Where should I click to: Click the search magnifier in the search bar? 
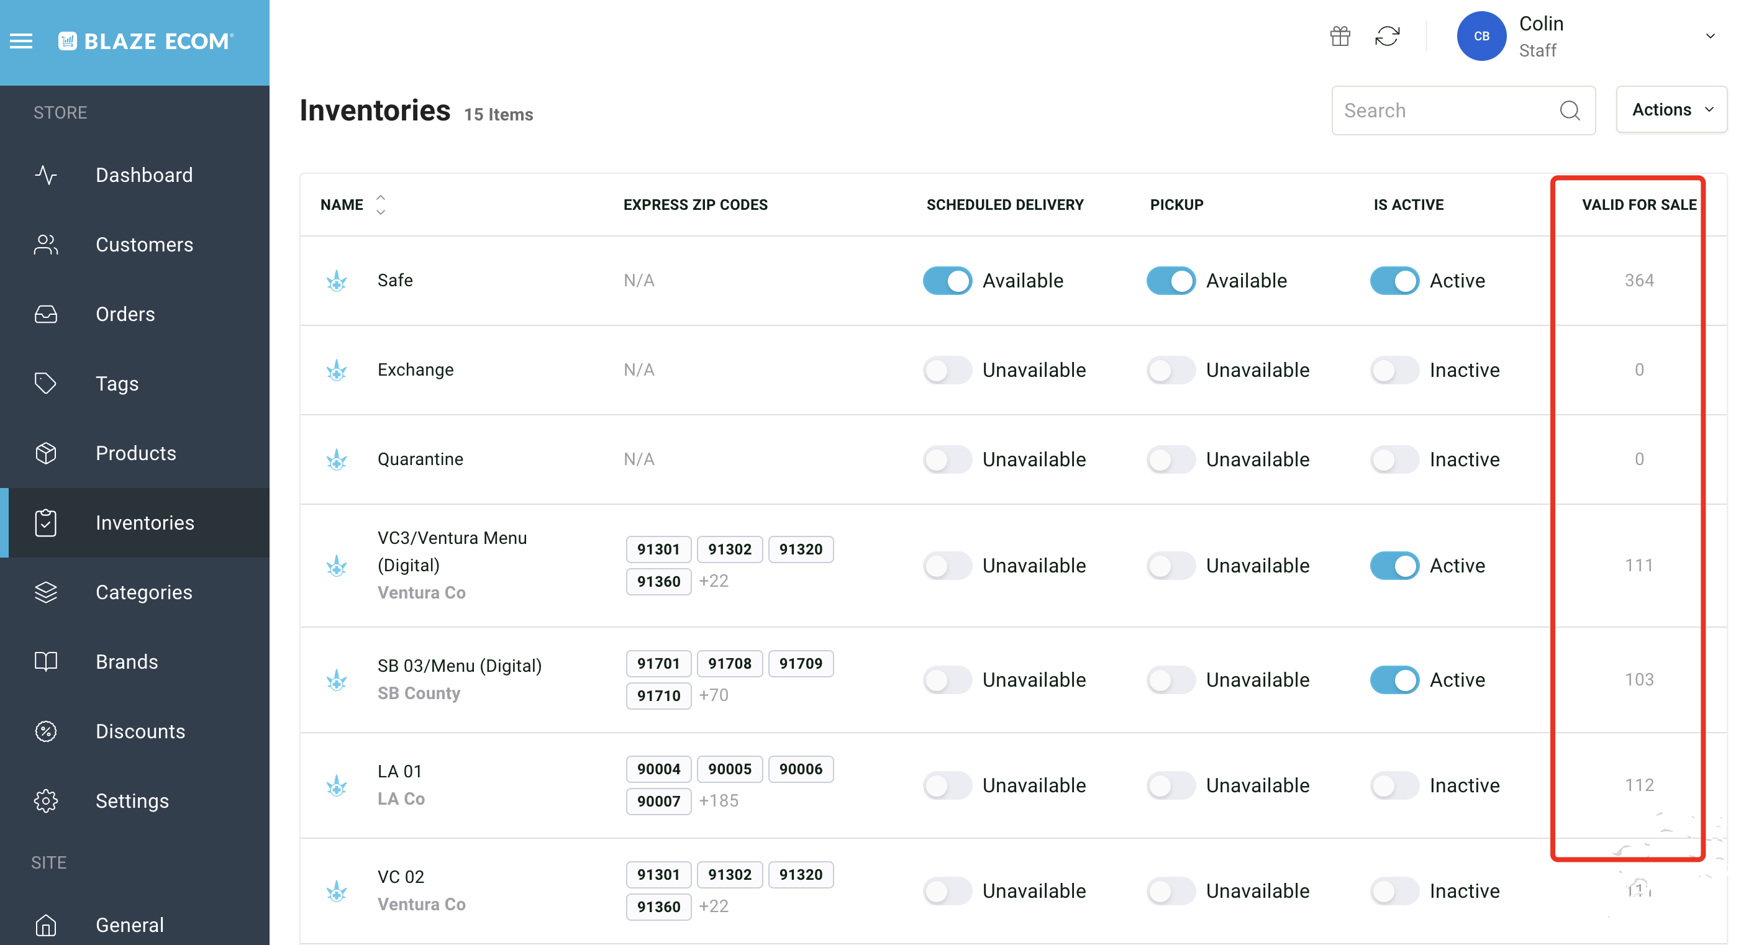[x=1570, y=110]
